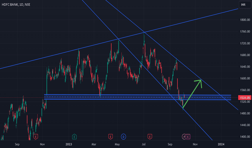
Task: Open the HDFC BANK, 1D, NSE symbol title
Action: (16, 5)
